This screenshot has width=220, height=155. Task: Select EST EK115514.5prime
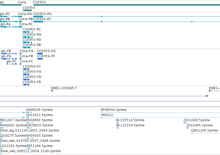pyautogui.click(x=130, y=120)
